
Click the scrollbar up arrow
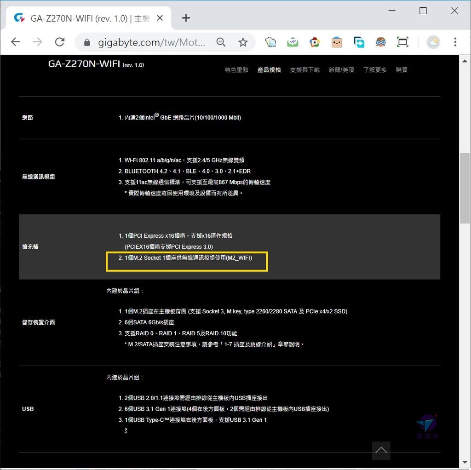point(465,61)
